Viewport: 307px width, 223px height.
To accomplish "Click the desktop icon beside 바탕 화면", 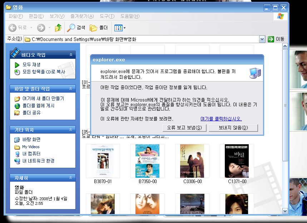I will 17,140.
